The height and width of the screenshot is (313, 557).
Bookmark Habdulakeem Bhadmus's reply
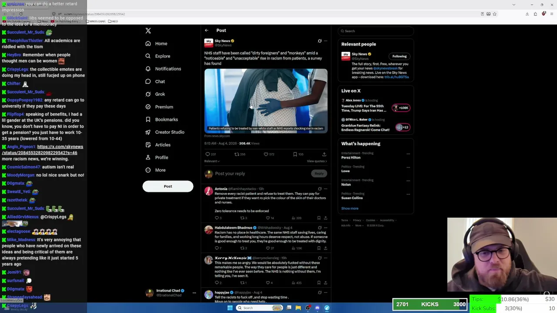[319, 248]
